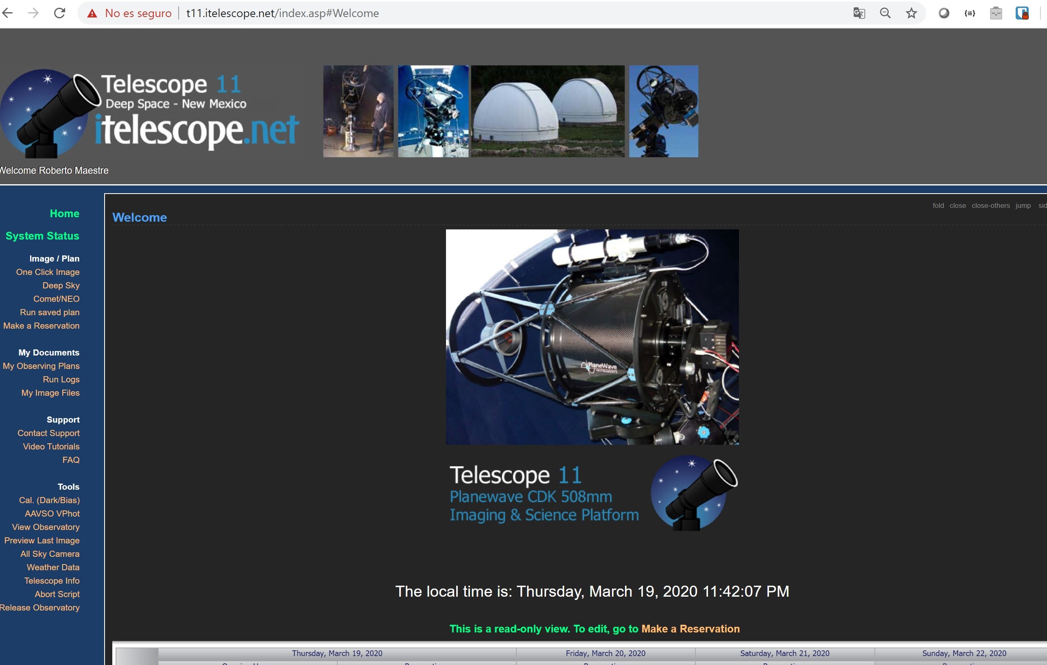Choose Run saved plan
The height and width of the screenshot is (665, 1047).
[x=50, y=312]
